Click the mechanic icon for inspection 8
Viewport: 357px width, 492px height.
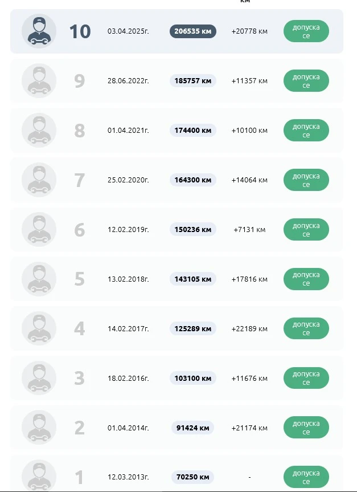click(x=39, y=131)
